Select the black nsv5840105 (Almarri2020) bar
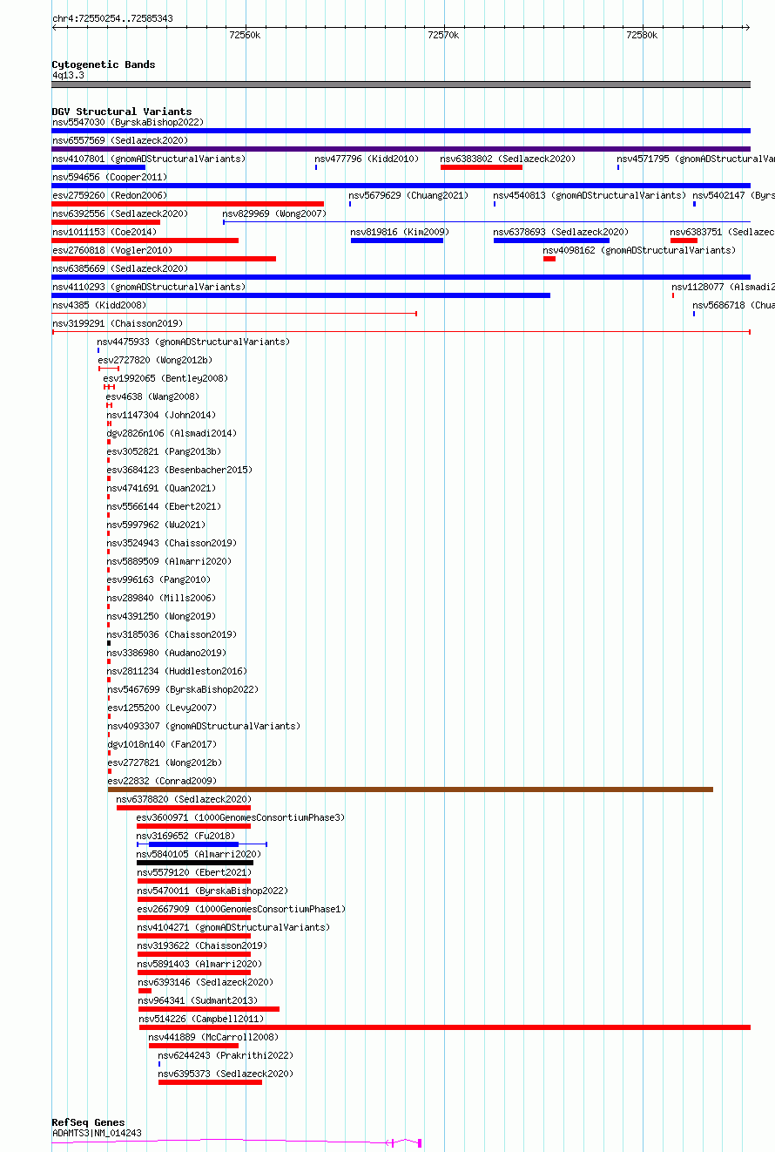 click(195, 863)
